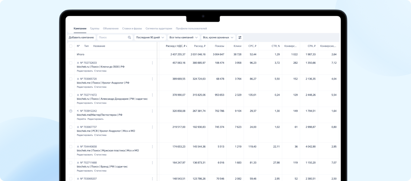Image resolution: width=411 pixels, height=181 pixels.
Task: Select the checkbox for campaign 703067737
Action: point(71,127)
